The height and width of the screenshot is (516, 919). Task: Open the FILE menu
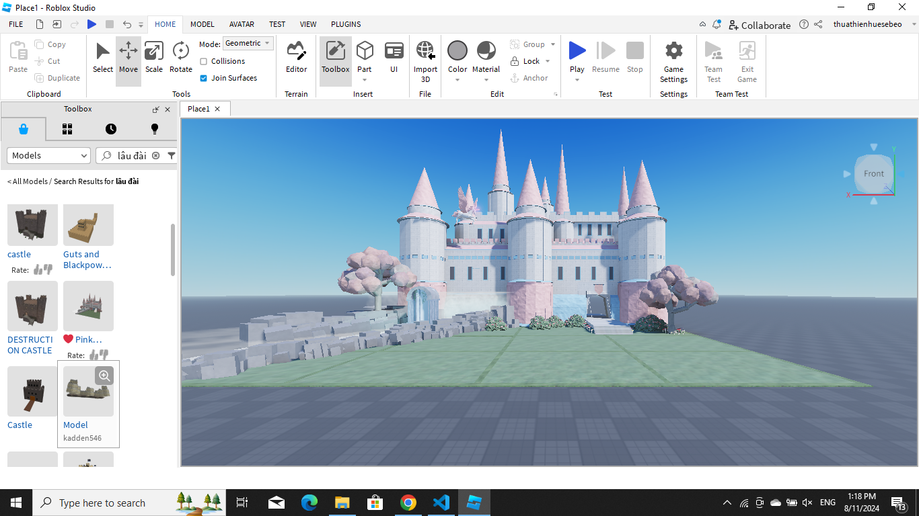[16, 24]
